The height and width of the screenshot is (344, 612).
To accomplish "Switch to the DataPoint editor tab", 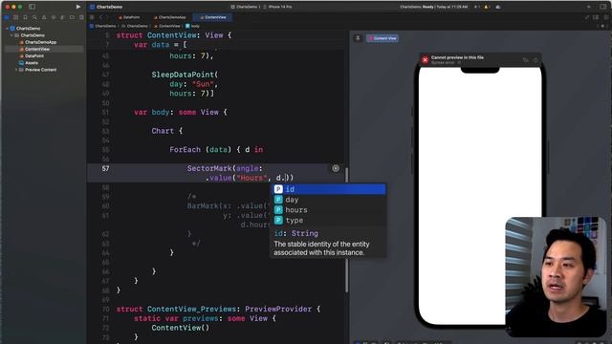I will click(x=129, y=17).
